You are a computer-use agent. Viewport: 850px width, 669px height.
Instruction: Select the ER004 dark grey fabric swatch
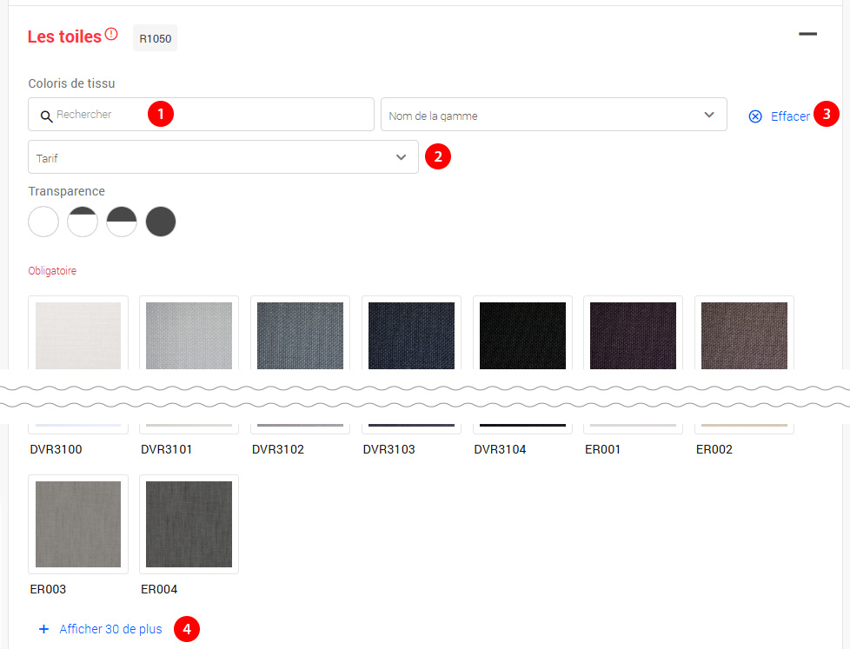189,524
